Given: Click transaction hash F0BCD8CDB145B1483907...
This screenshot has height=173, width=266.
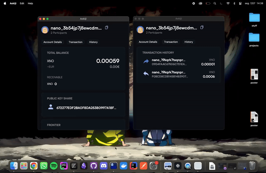Looking at the screenshot, I should [x=170, y=77].
